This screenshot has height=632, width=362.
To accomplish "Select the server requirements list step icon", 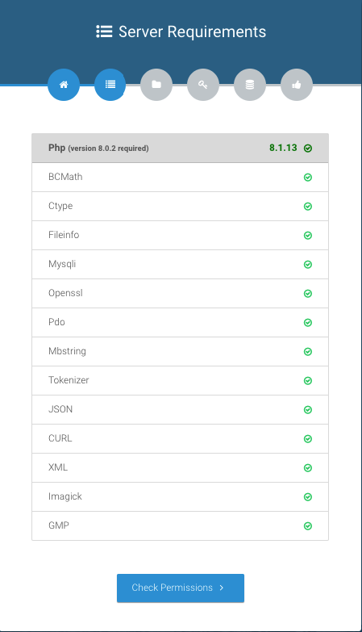I will 110,85.
